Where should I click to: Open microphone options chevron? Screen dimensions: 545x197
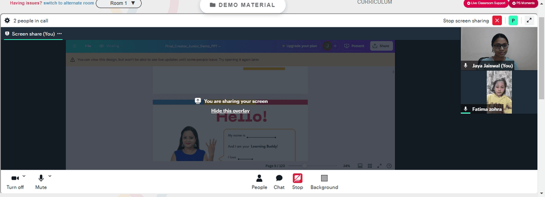click(50, 176)
